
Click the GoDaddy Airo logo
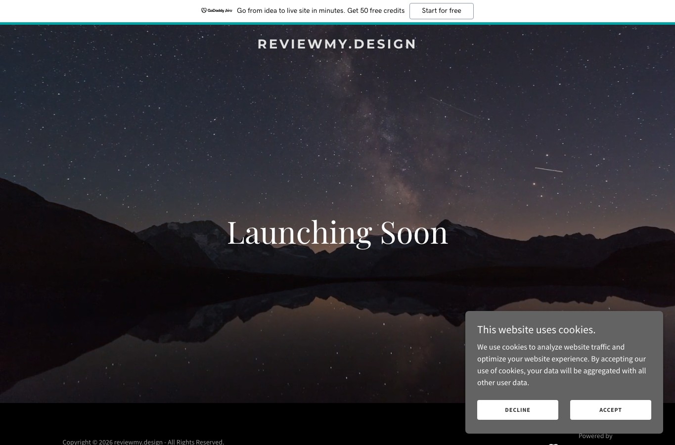tap(217, 10)
